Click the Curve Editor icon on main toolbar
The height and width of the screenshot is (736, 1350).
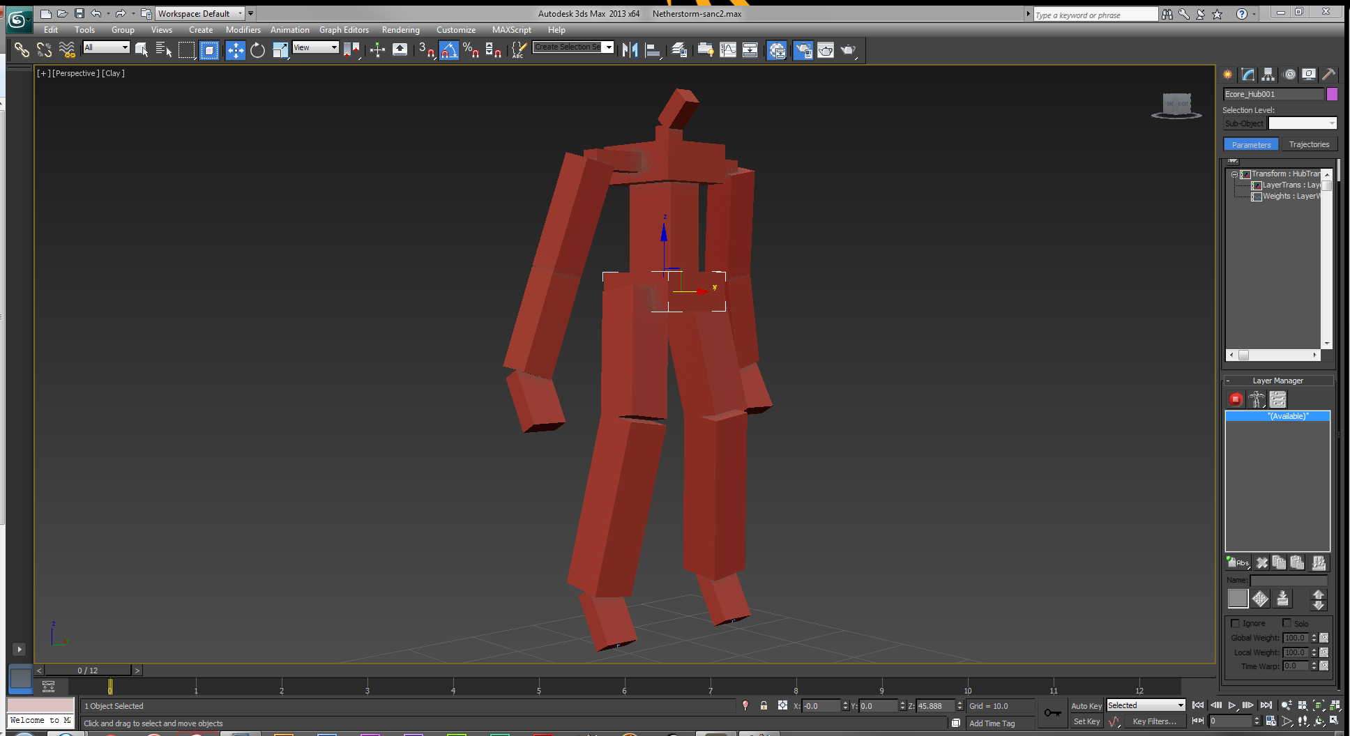pyautogui.click(x=727, y=50)
